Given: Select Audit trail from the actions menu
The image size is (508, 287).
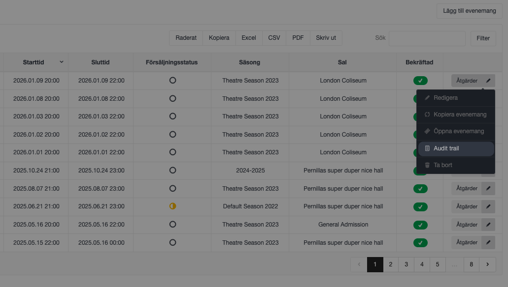Looking at the screenshot, I should [456, 148].
